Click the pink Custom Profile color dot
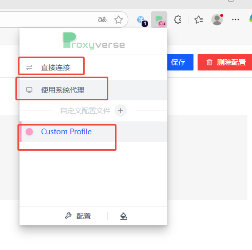 click(29, 132)
